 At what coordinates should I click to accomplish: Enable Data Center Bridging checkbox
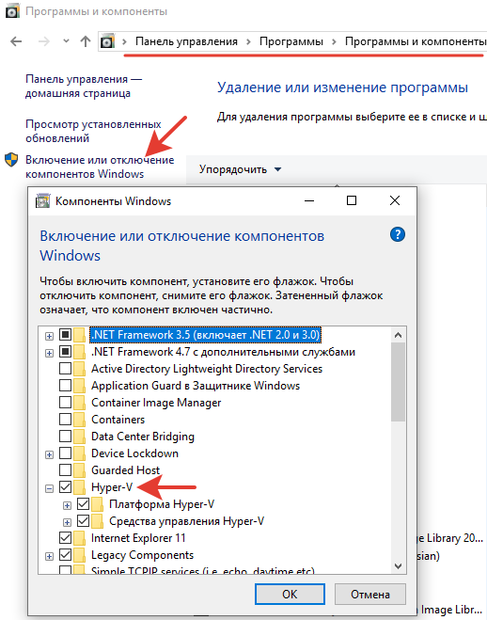(65, 437)
